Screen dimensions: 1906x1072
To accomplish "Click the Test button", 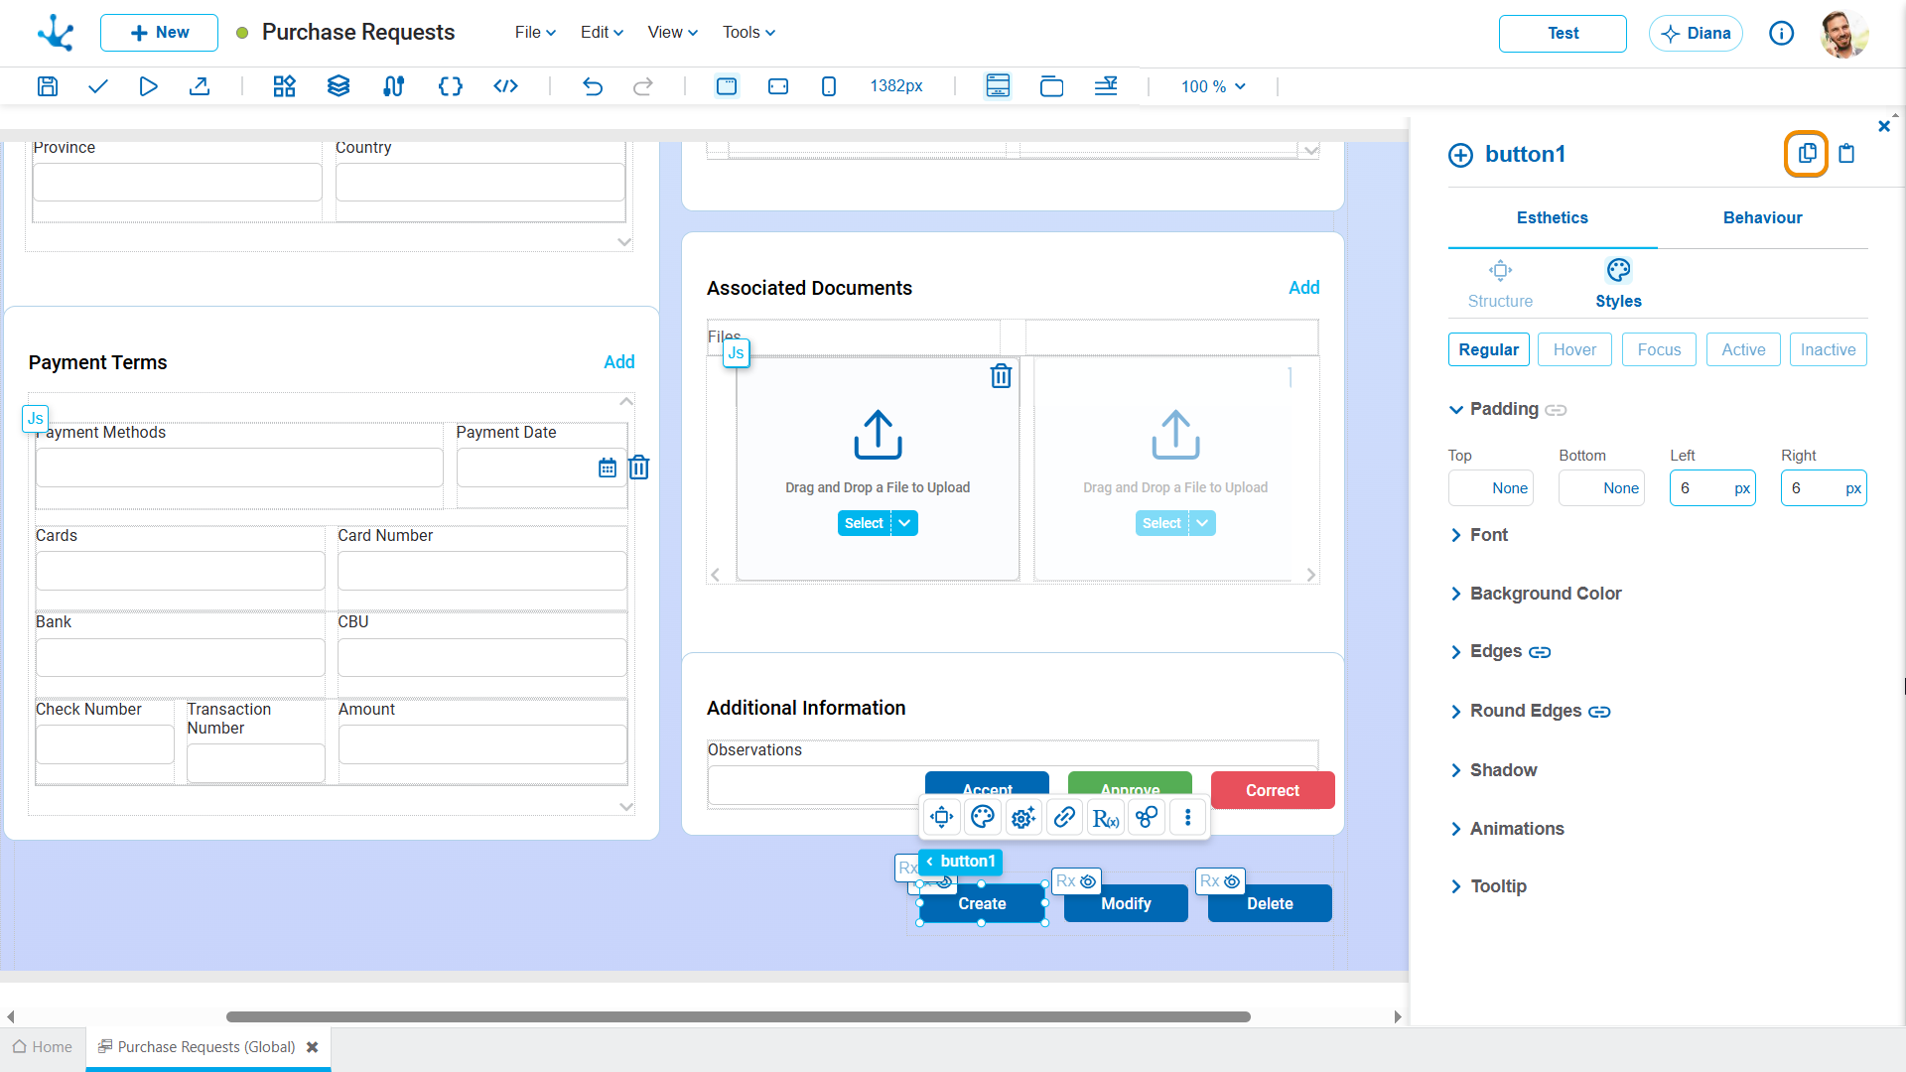I will pos(1563,33).
